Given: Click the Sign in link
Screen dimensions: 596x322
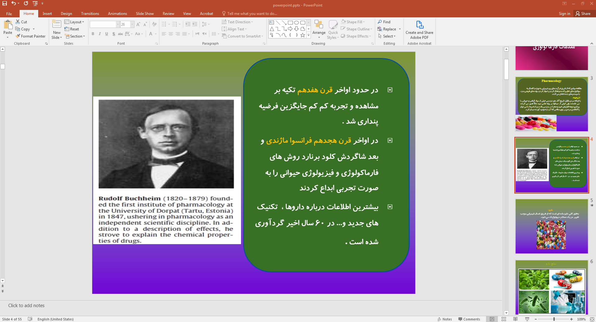Looking at the screenshot, I should [x=564, y=14].
